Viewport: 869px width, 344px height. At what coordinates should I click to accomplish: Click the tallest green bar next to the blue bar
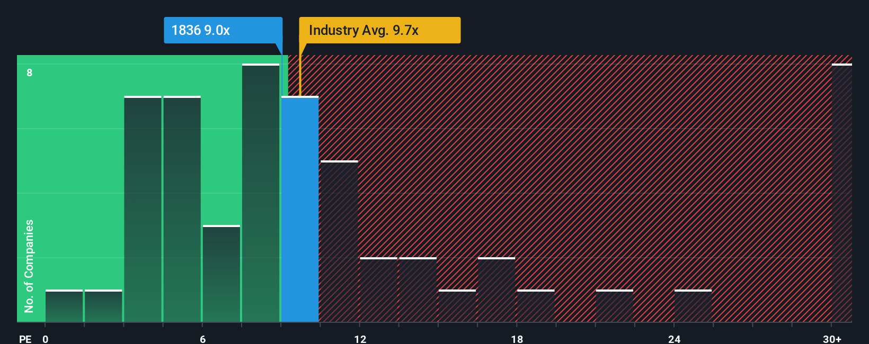(261, 193)
